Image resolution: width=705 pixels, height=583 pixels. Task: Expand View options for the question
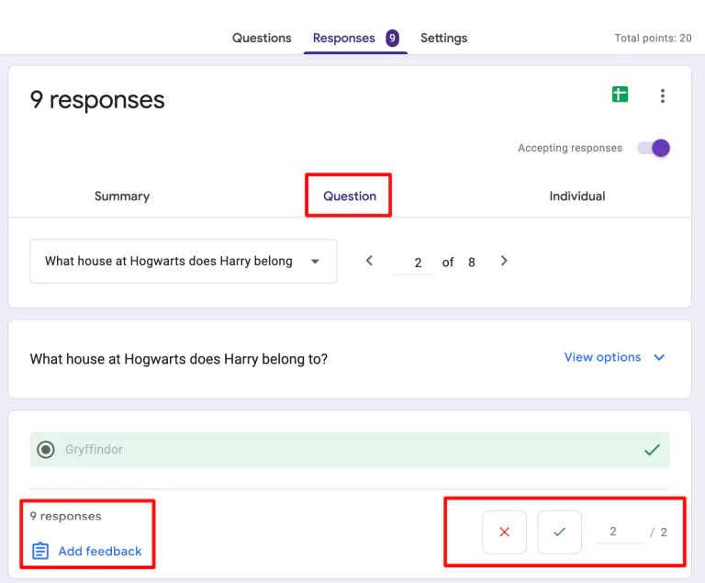(614, 357)
